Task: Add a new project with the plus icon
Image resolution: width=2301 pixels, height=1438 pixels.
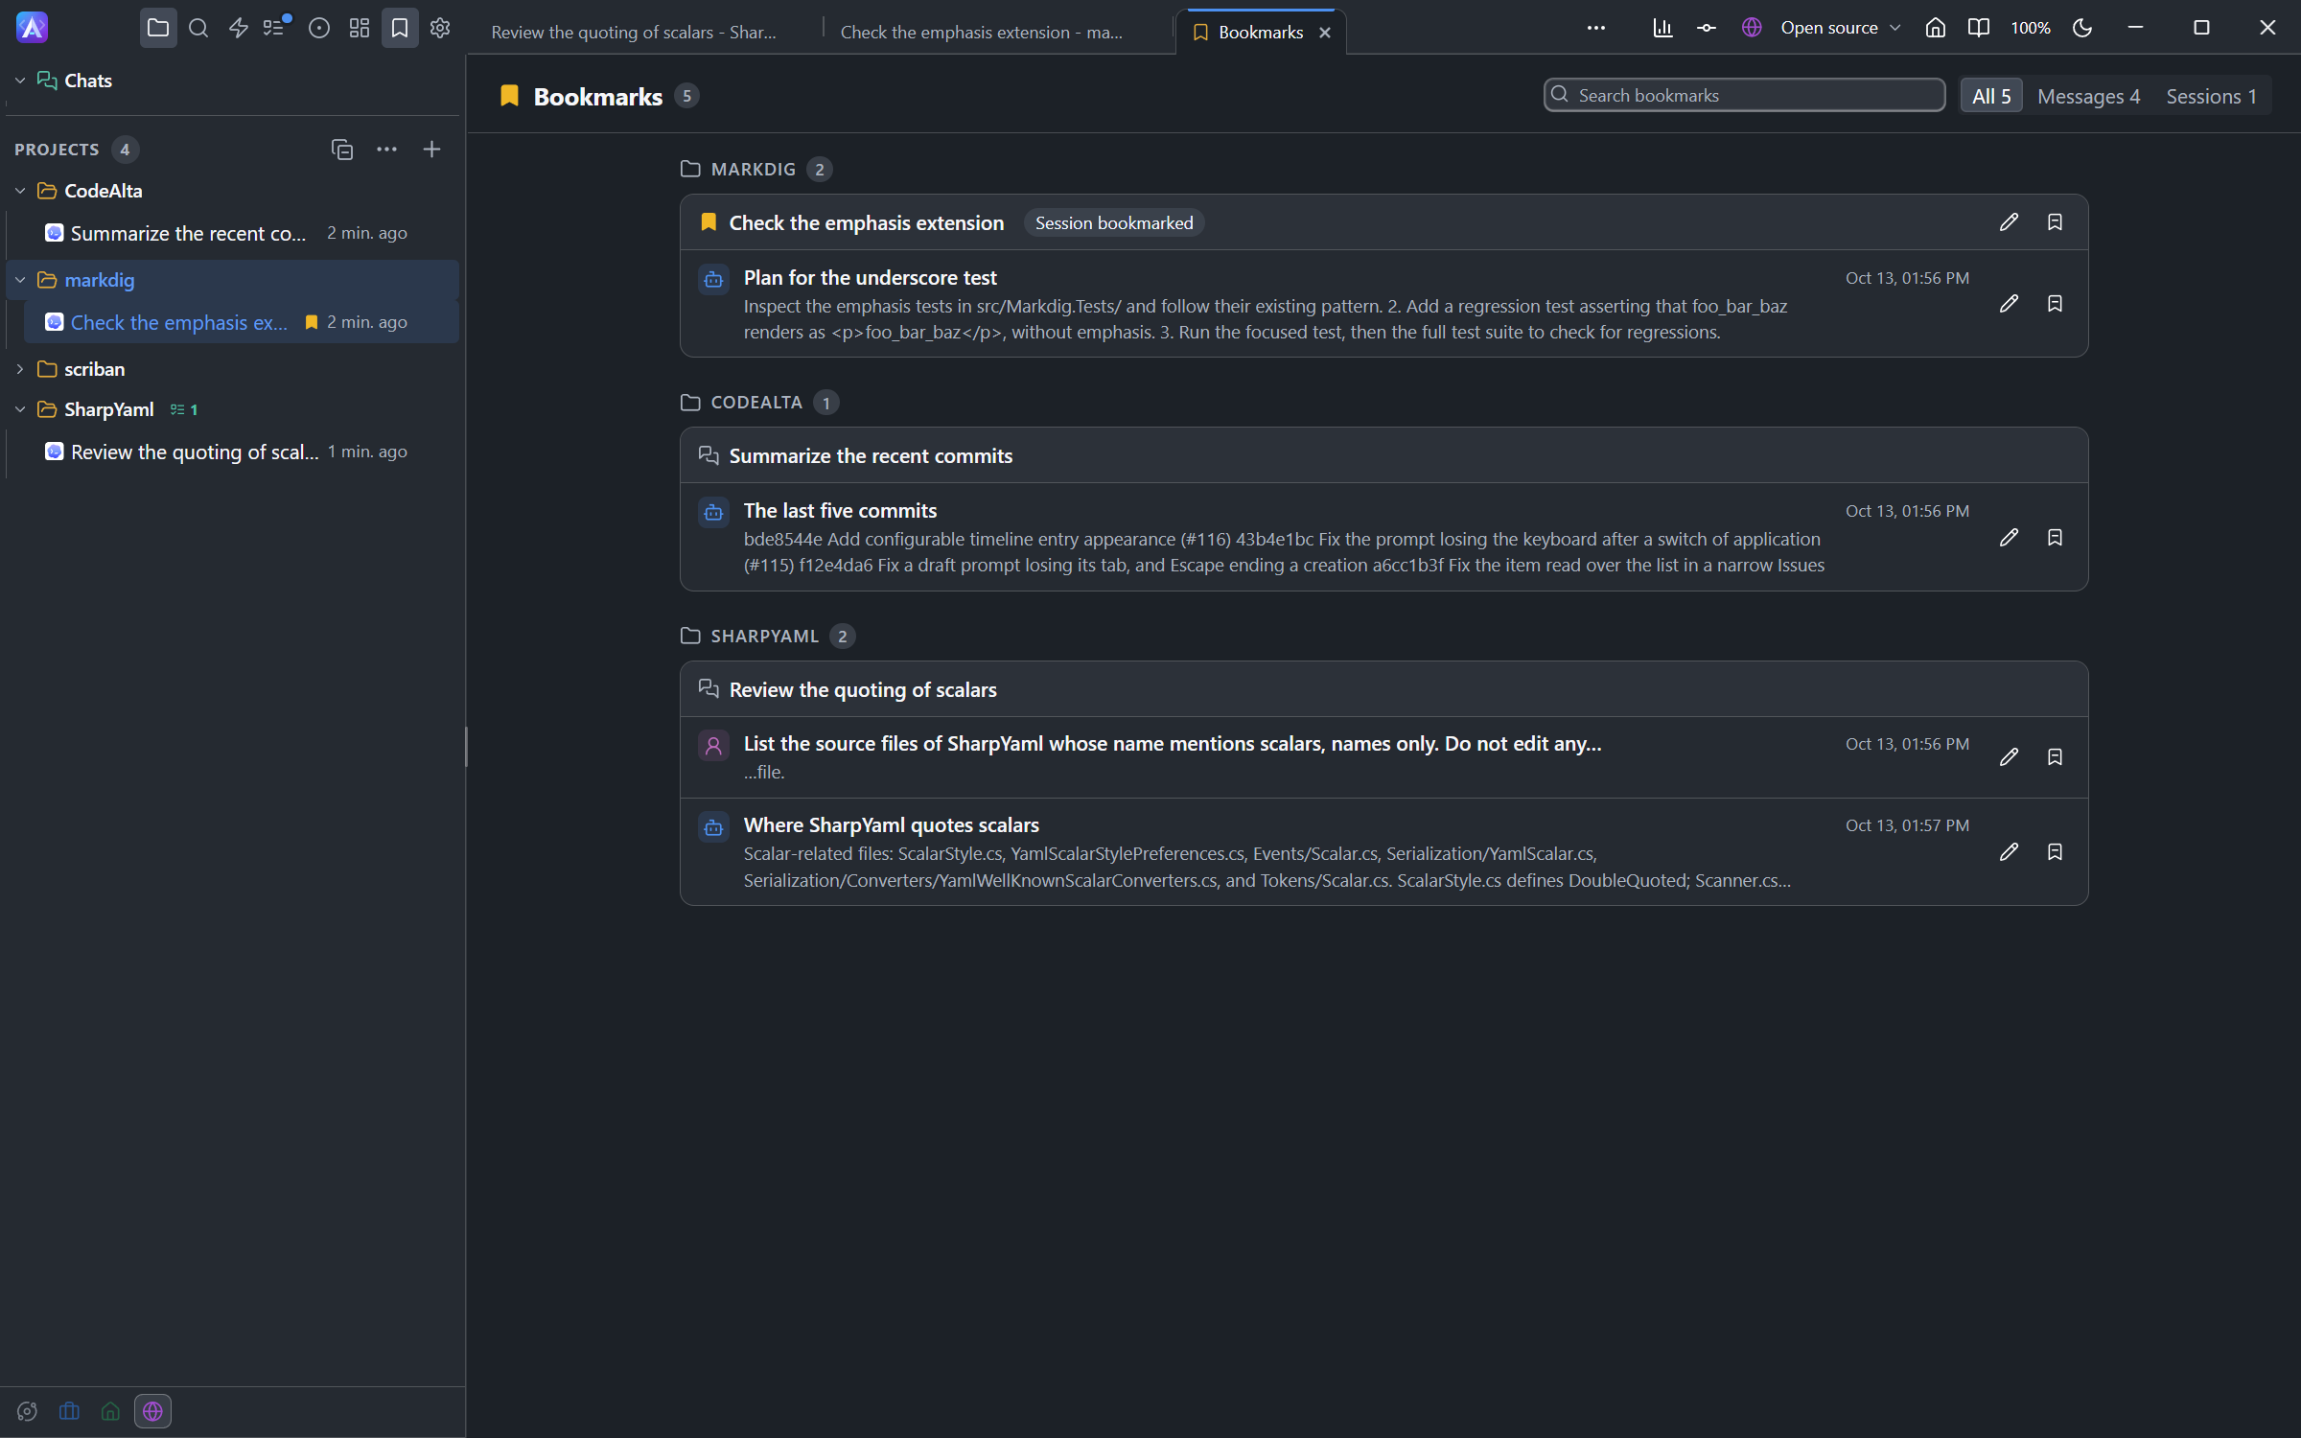Action: 432,150
